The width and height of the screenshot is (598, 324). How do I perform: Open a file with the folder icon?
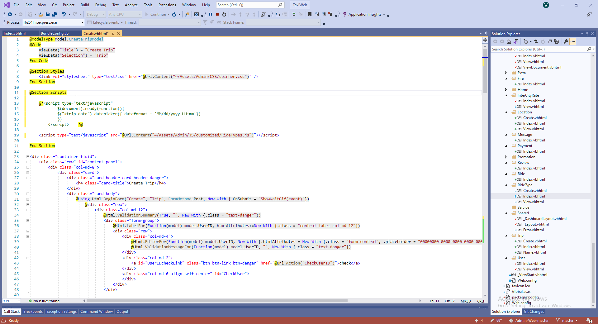click(40, 14)
